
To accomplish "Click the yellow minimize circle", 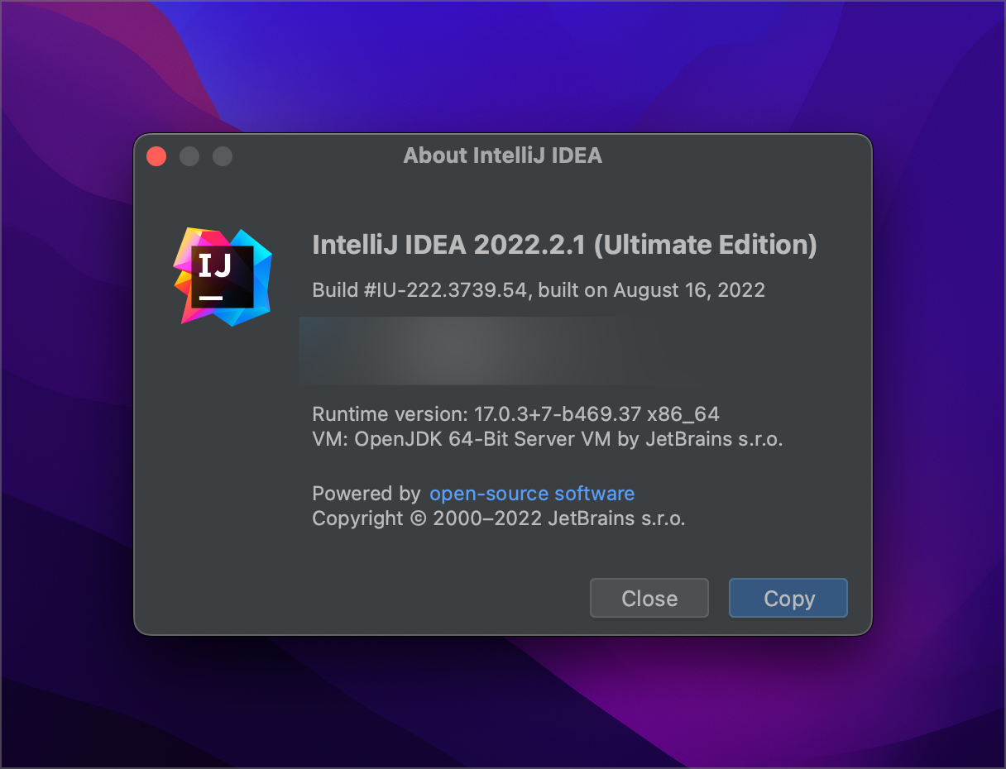I will [189, 155].
